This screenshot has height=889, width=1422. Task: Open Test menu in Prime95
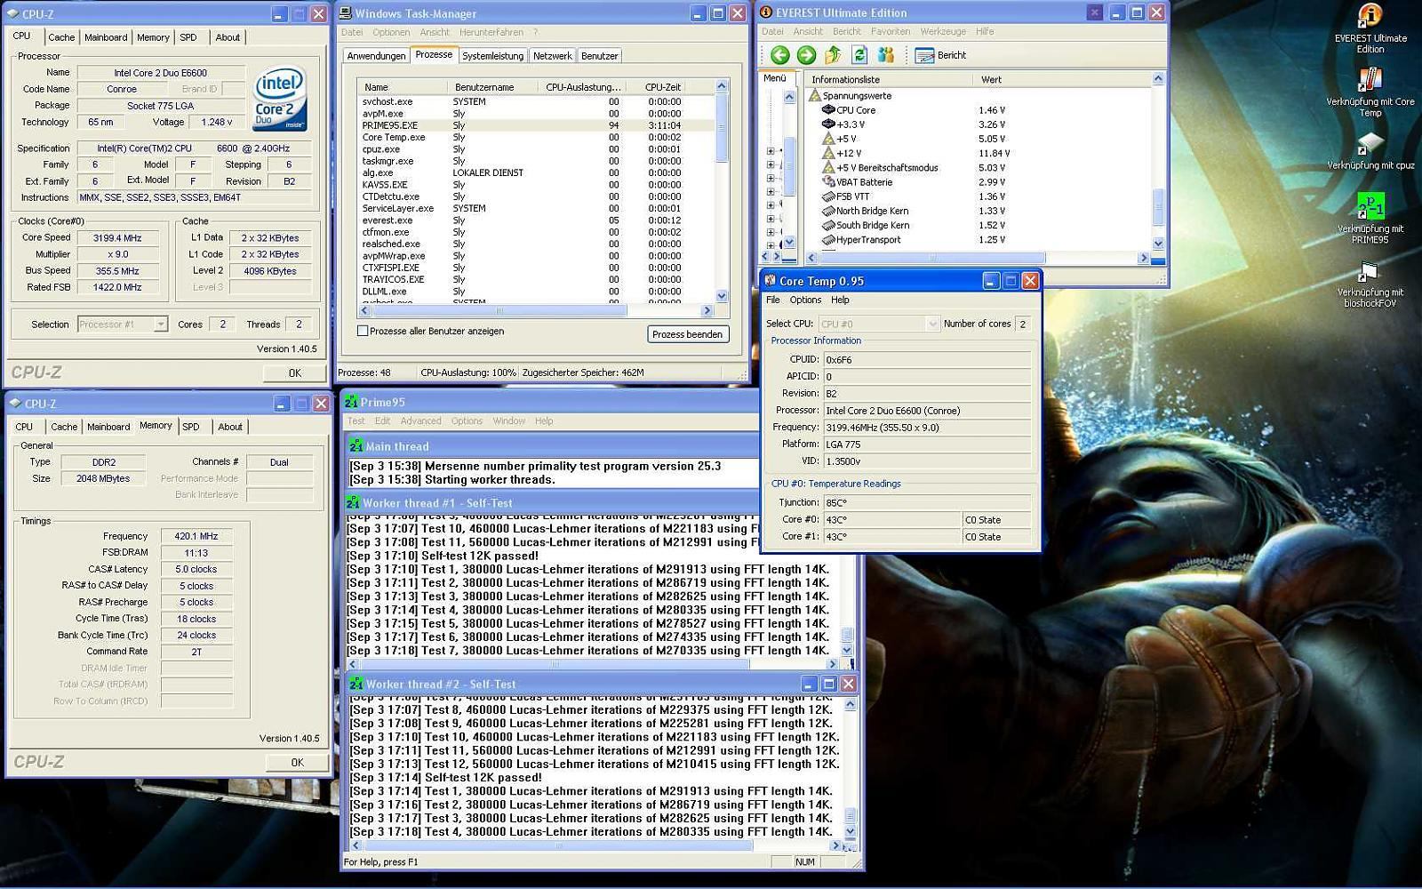356,420
